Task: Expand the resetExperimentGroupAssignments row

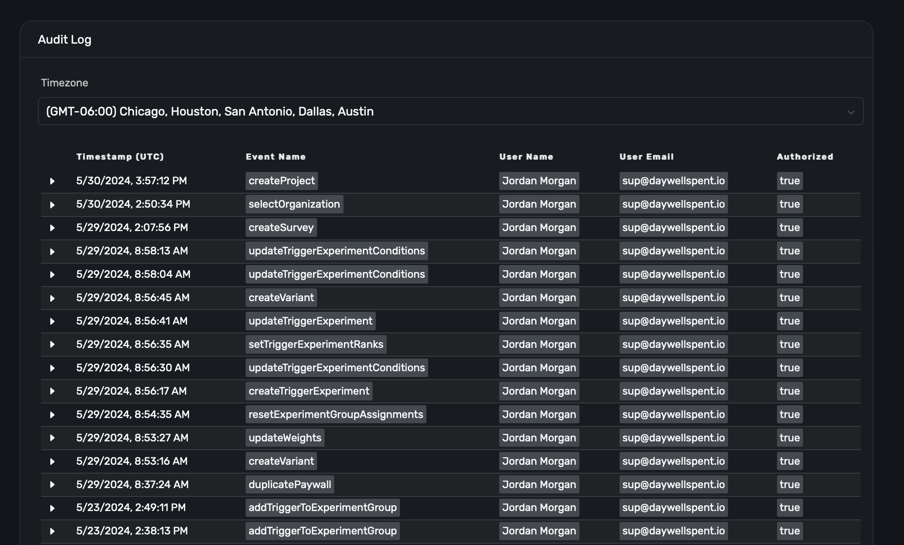Action: click(x=52, y=414)
